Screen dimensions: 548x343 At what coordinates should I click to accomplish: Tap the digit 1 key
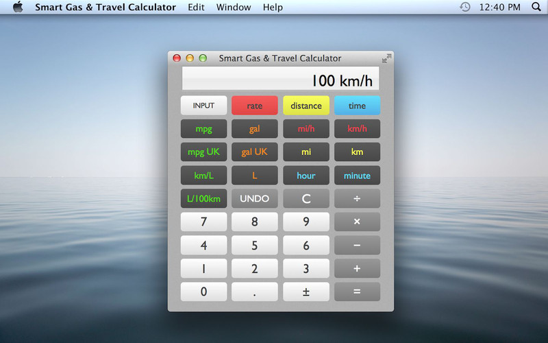click(203, 268)
